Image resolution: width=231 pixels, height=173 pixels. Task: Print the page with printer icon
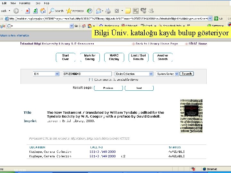(x=108, y=11)
